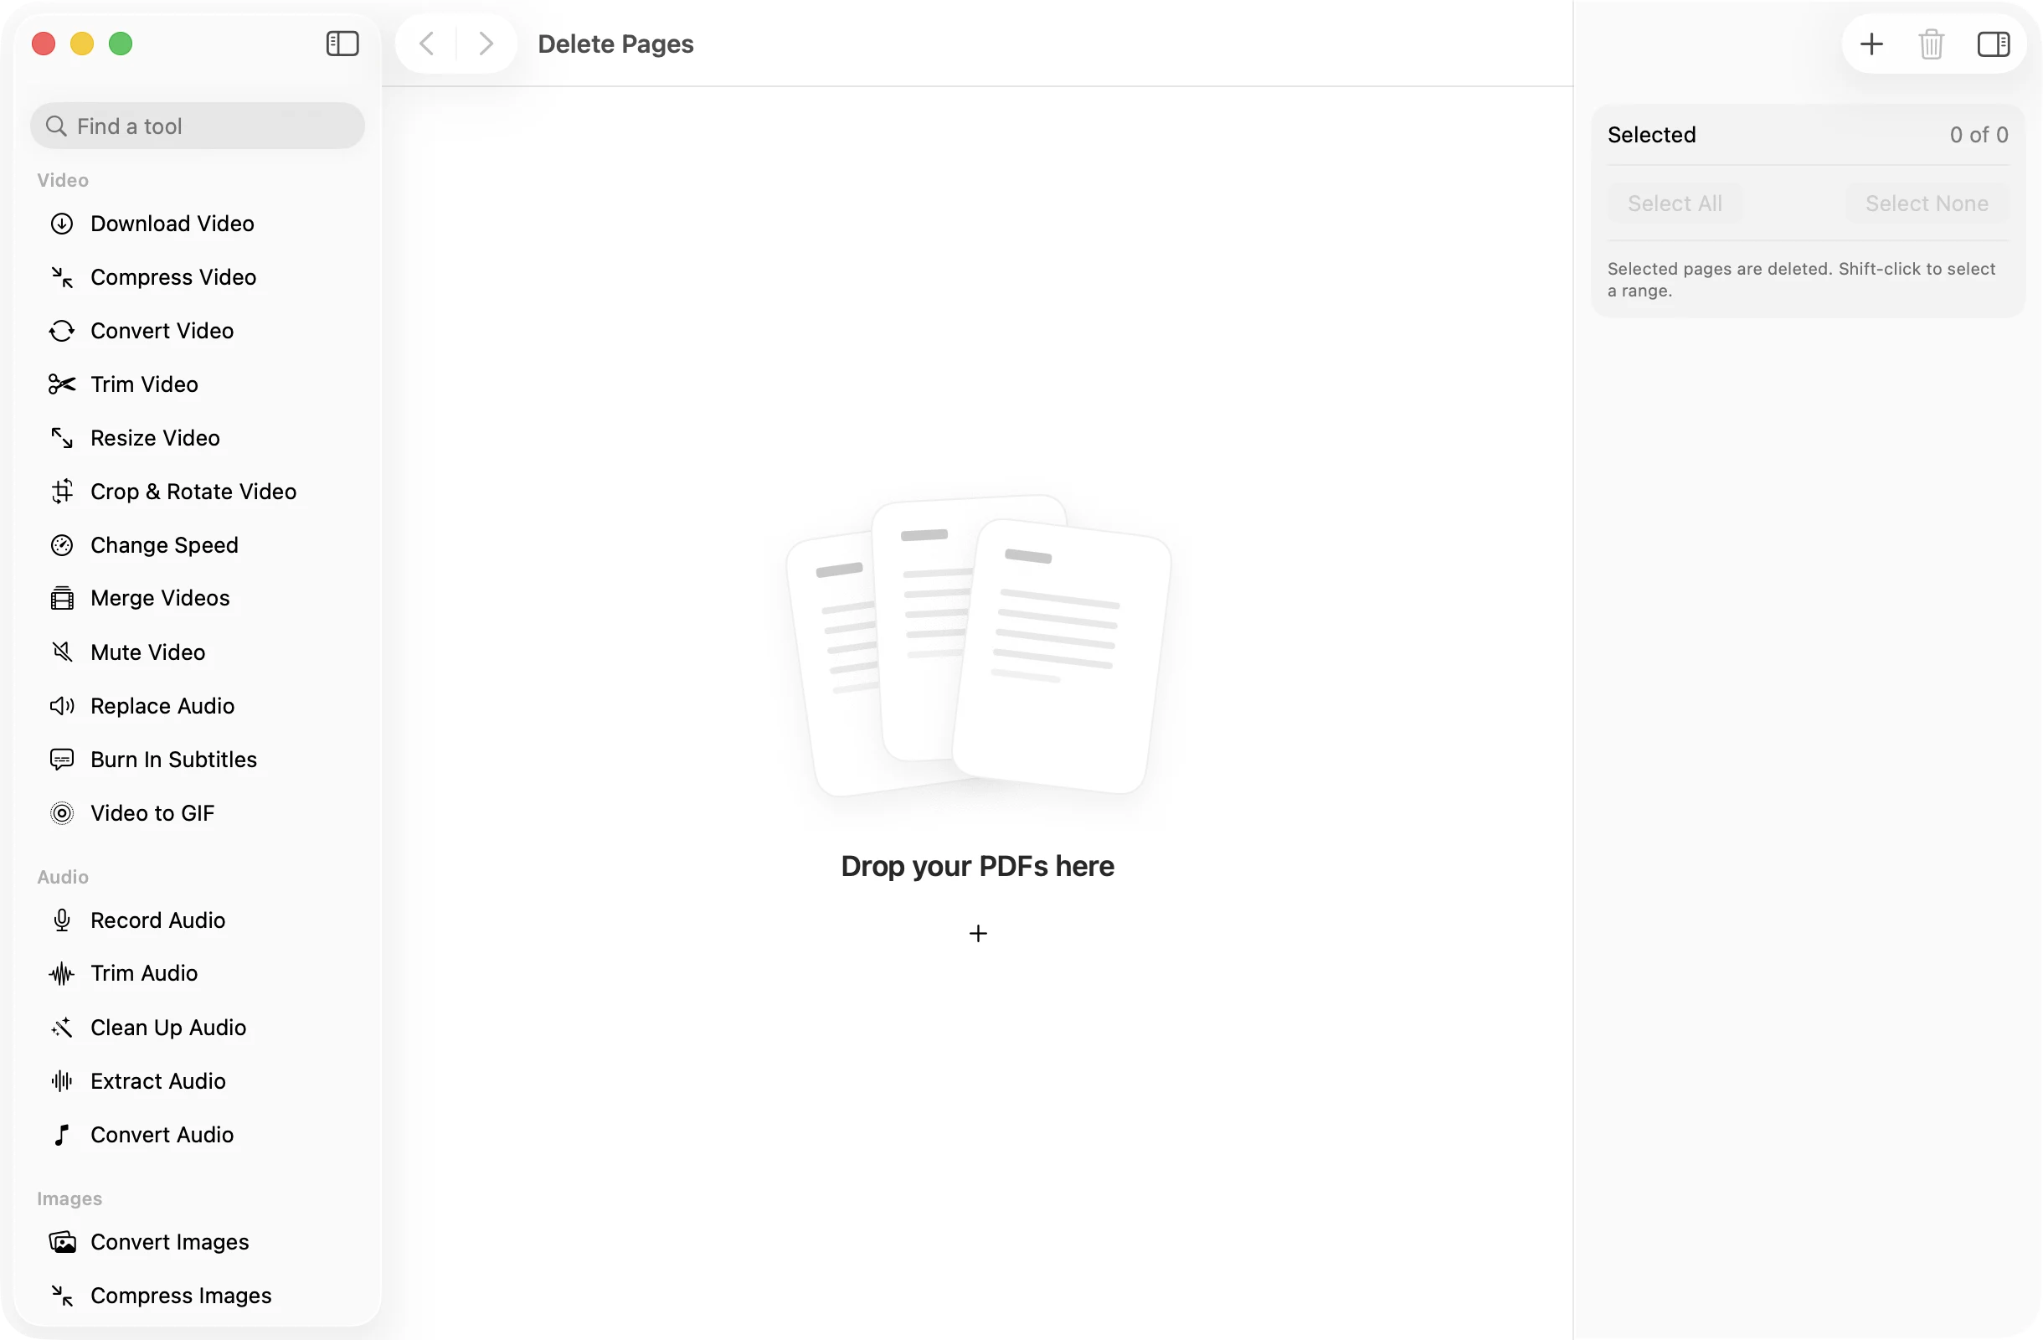Click the Select None button
Image resolution: width=2043 pixels, height=1340 pixels.
1927,204
